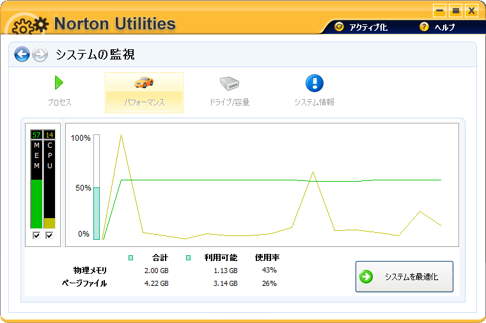Click the 合計 legend color swatch
486x323 pixels.
coord(131,258)
